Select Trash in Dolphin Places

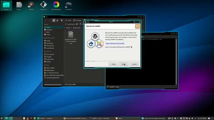point(53,35)
